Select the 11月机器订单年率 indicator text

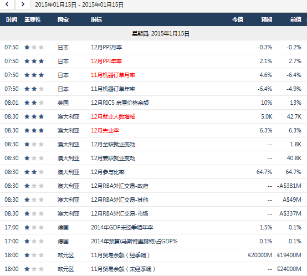tap(113, 89)
